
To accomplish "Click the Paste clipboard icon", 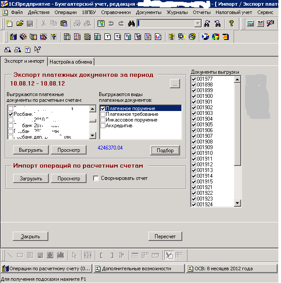I will pyautogui.click(x=64, y=23).
